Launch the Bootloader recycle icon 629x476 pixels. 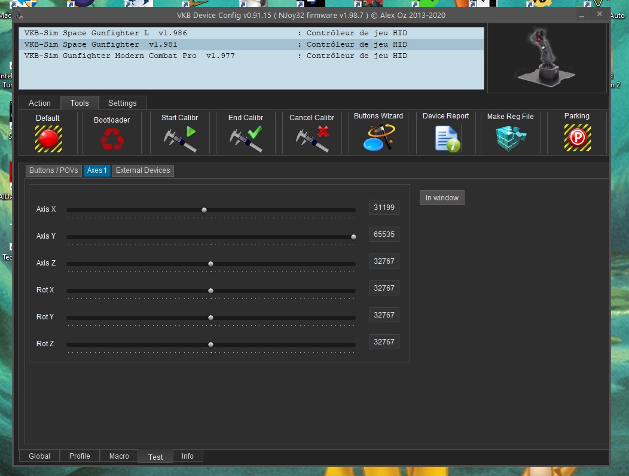click(x=112, y=139)
